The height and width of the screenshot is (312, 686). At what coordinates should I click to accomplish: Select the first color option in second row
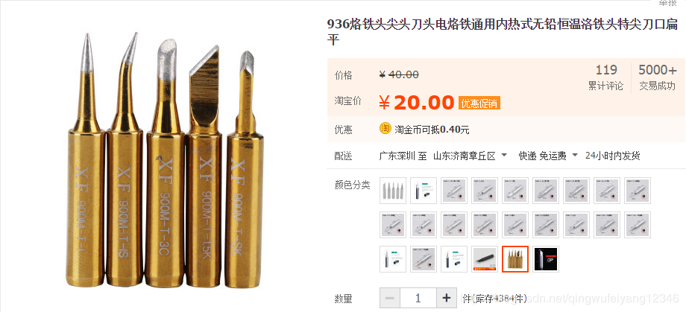tap(393, 225)
